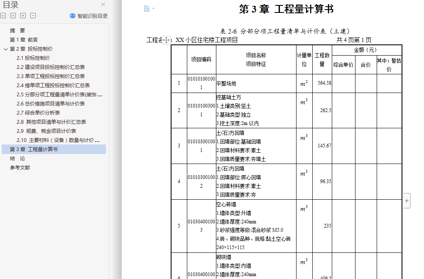
Task: Click the 计量单位 header cell
Action: click(304, 59)
